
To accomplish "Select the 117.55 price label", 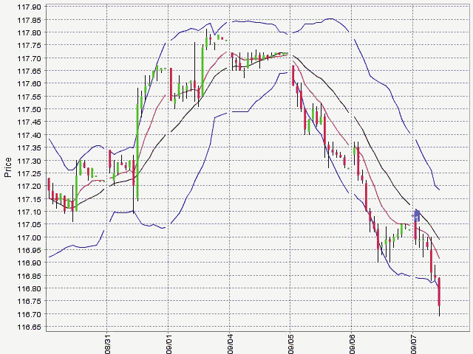I will [x=30, y=97].
